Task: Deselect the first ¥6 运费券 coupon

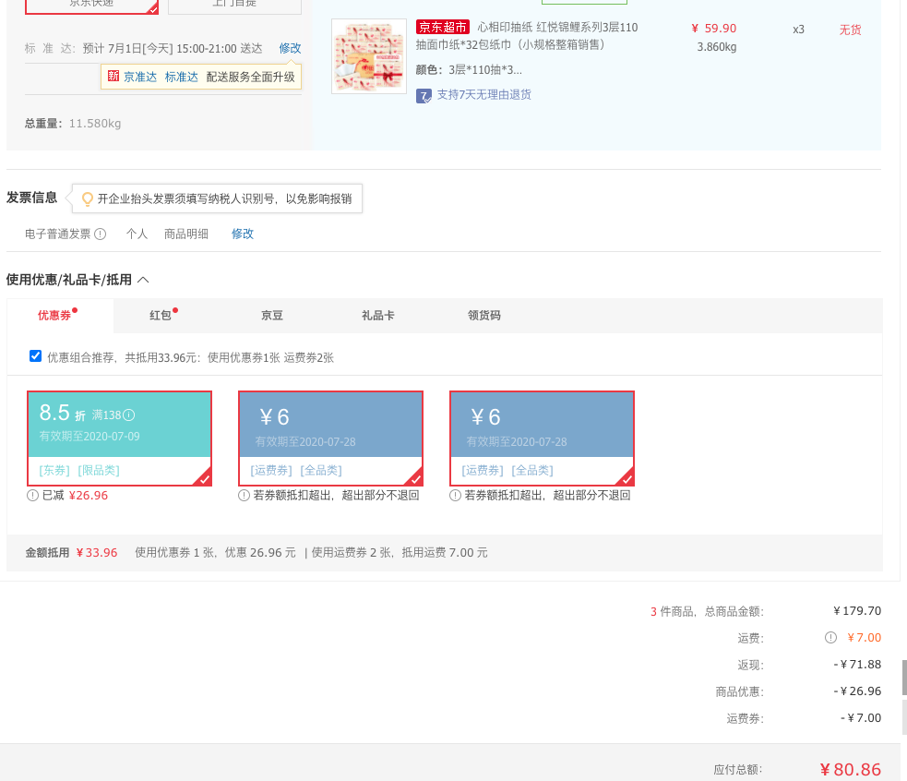Action: pyautogui.click(x=330, y=439)
